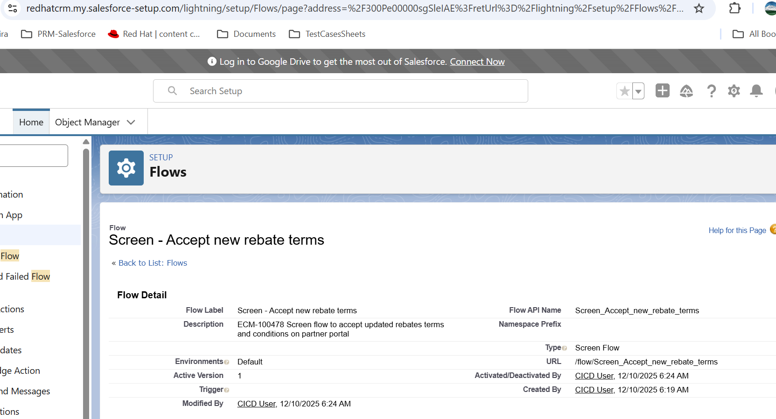Open the TestCasesSheets bookmark folder
The height and width of the screenshot is (419, 776).
point(327,34)
